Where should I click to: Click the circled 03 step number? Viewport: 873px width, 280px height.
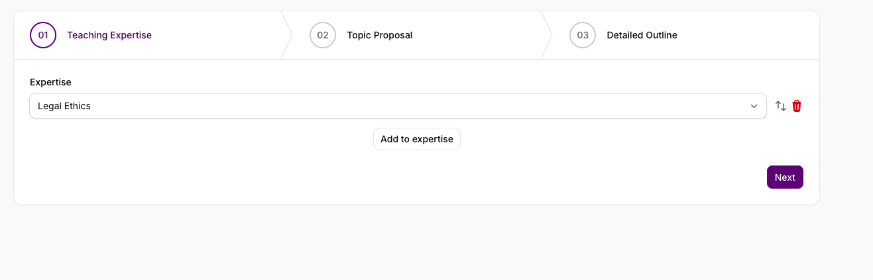pyautogui.click(x=583, y=35)
